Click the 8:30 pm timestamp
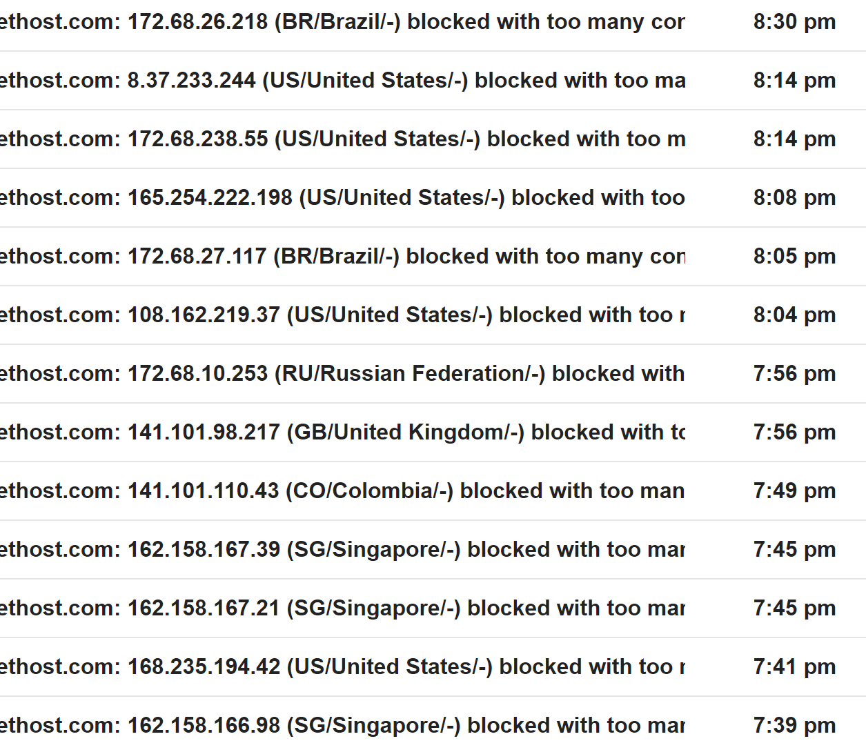 (794, 22)
